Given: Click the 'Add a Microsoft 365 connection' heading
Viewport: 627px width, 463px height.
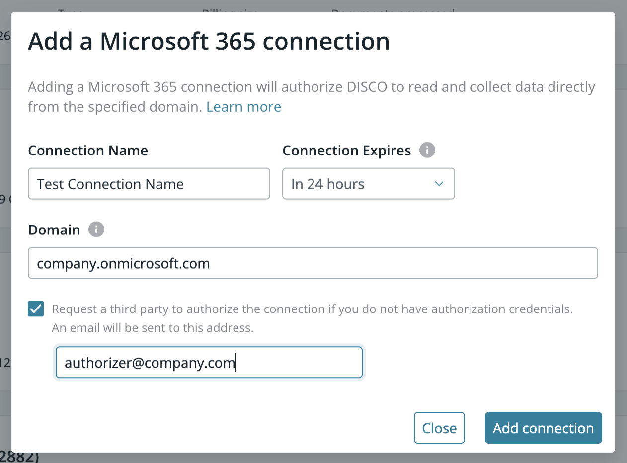Looking at the screenshot, I should (209, 41).
